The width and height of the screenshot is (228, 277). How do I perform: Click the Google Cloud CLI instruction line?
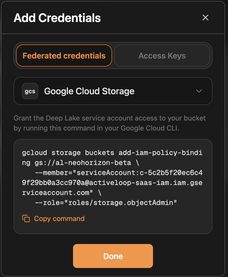coord(96,128)
